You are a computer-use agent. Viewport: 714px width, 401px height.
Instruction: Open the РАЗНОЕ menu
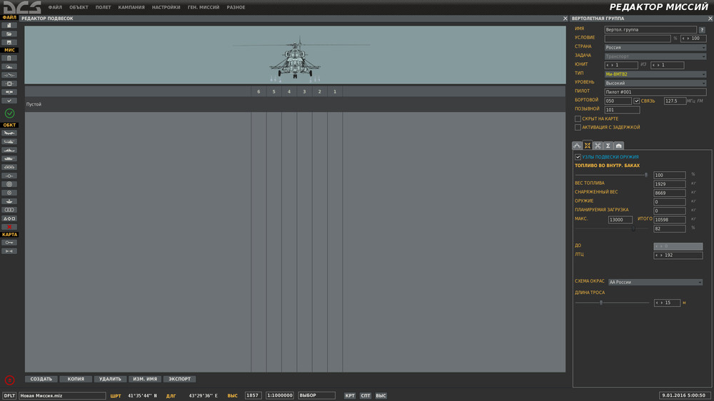click(x=236, y=7)
